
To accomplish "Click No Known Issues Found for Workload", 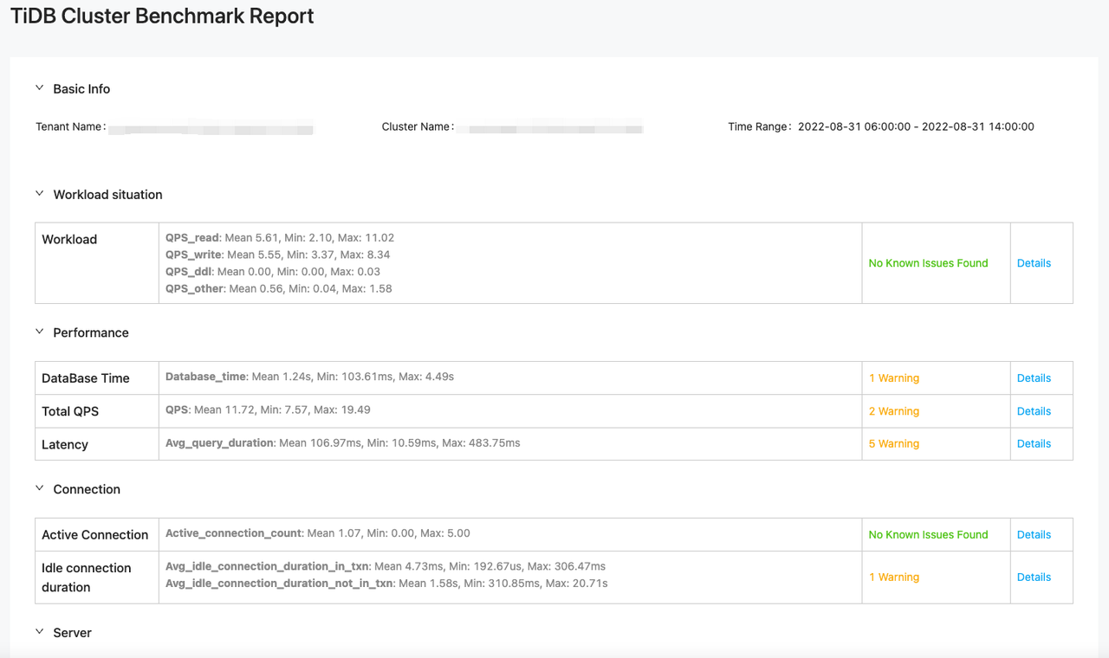I will (x=927, y=262).
